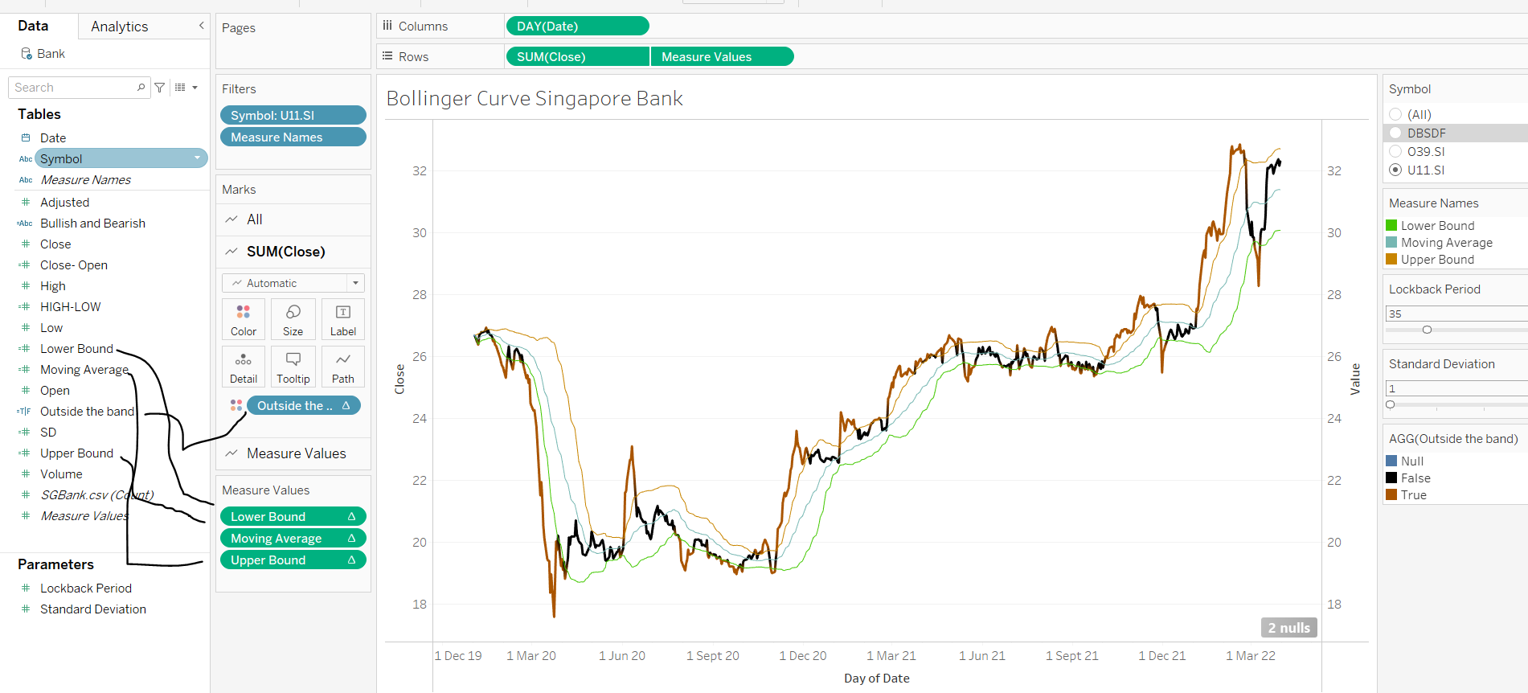
Task: Click the Color button in Marks card
Action: pos(244,319)
